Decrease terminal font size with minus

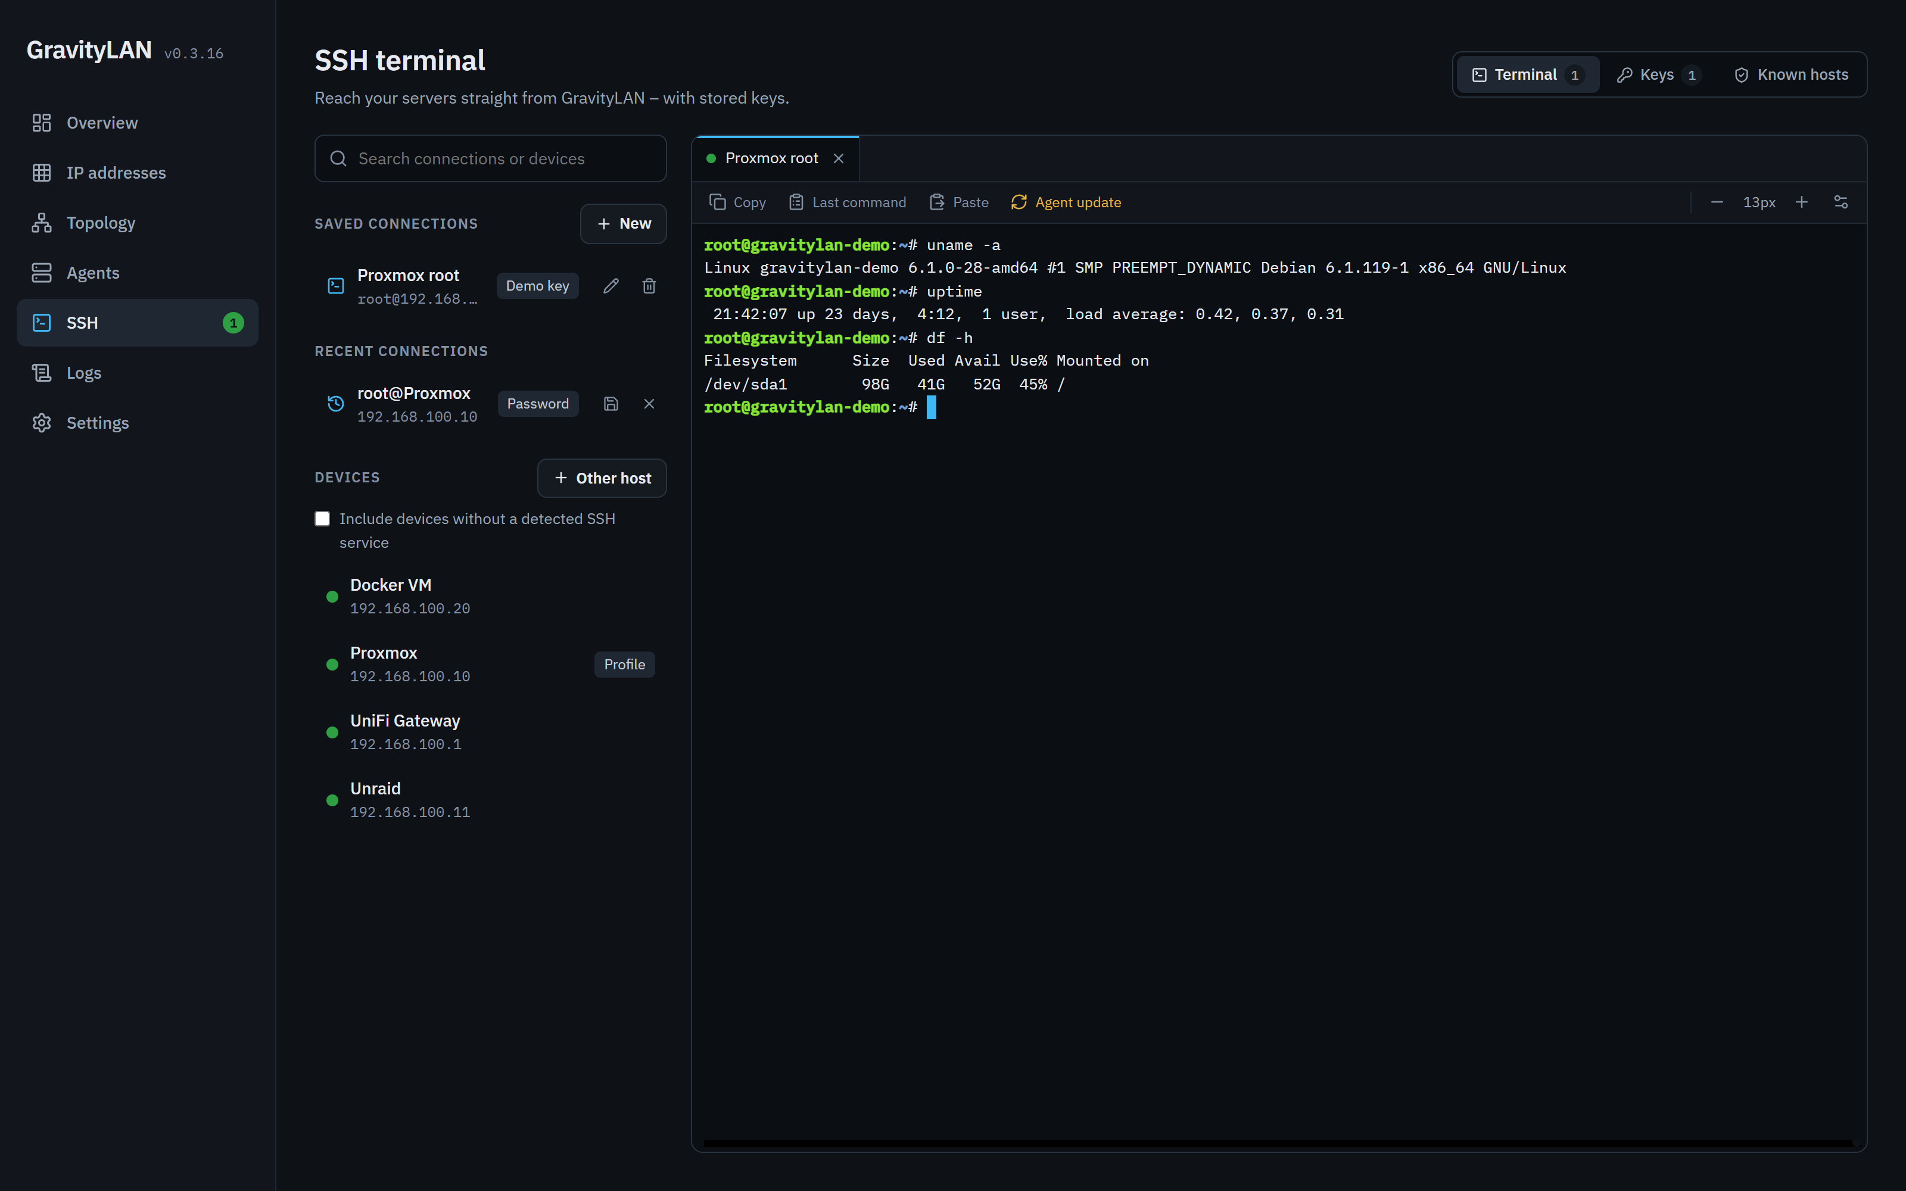(x=1717, y=202)
